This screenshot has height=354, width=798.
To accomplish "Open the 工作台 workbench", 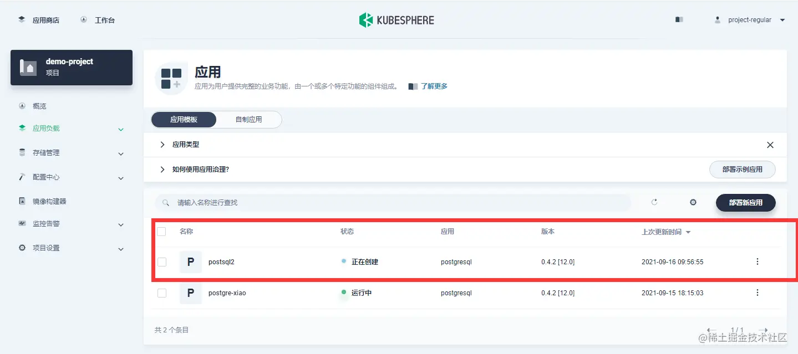I will [98, 20].
